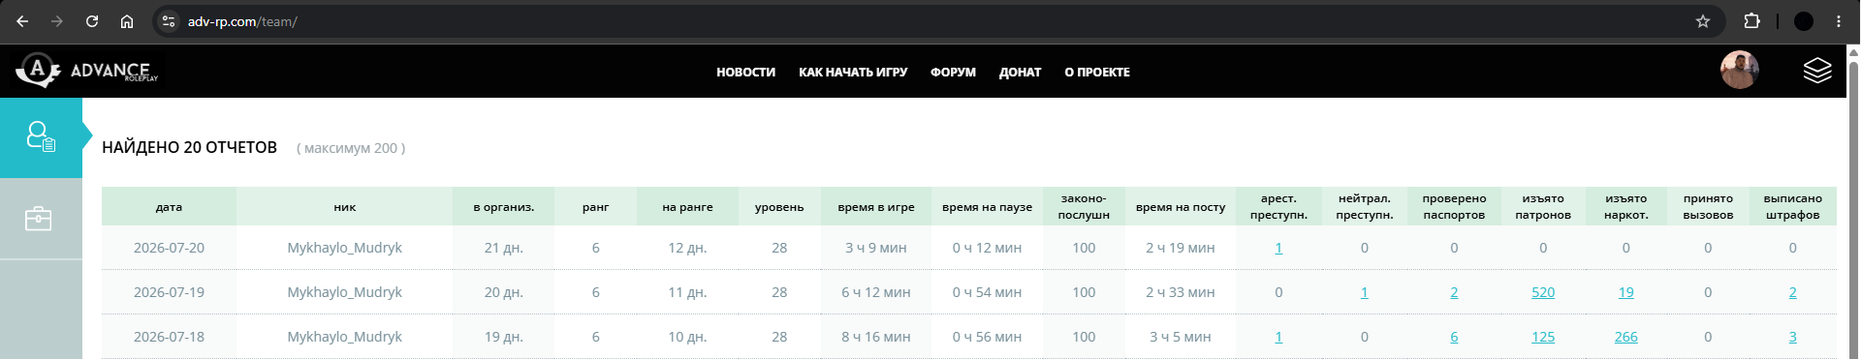Open seized drugs link 266
This screenshot has height=359, width=1861.
(x=1625, y=337)
